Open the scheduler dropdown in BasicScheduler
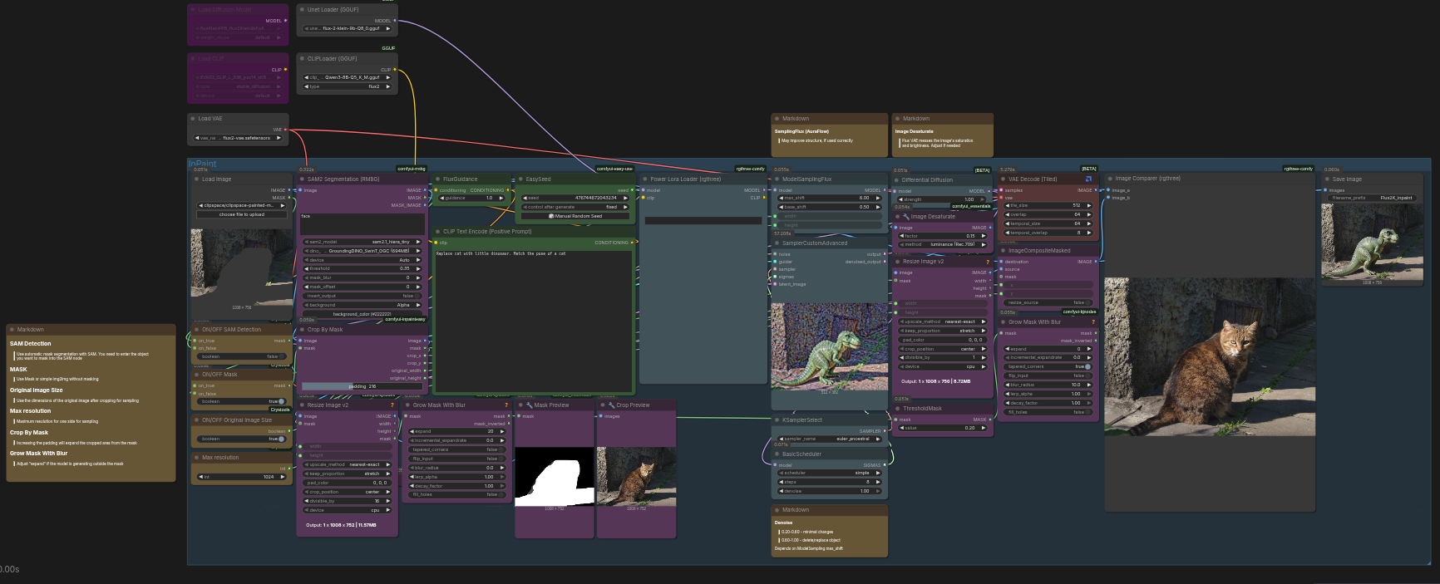 coord(829,473)
